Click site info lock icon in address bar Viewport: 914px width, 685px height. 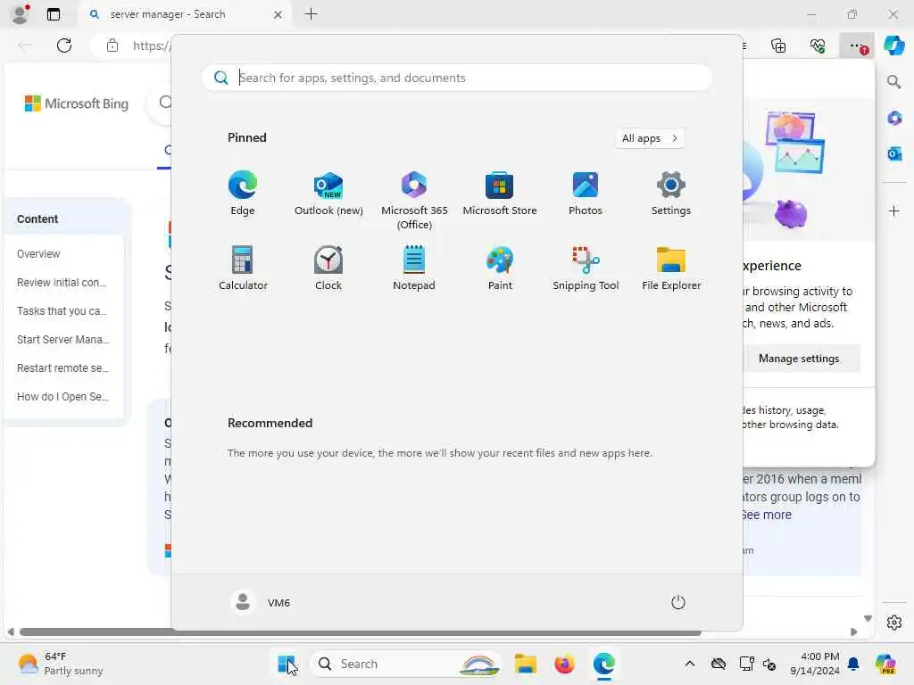point(112,45)
